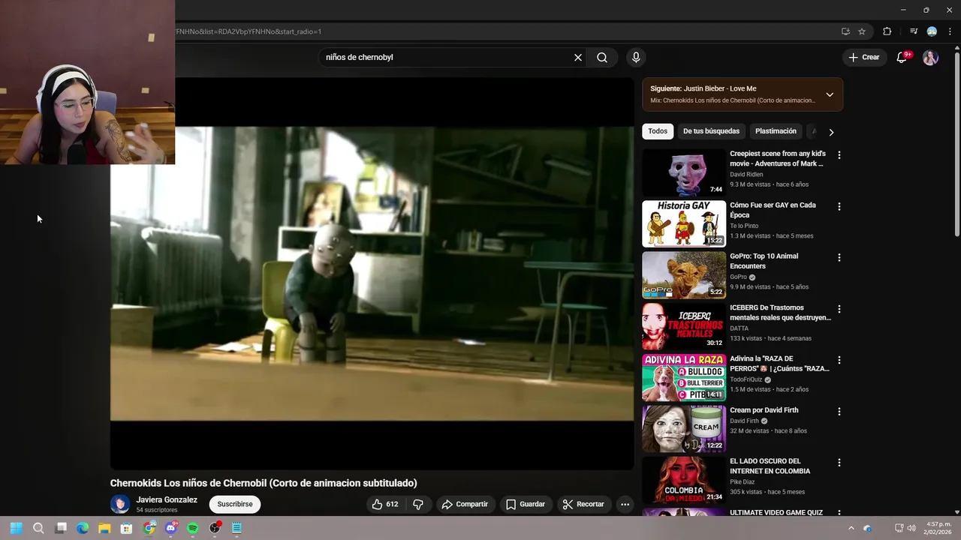Open Javiera Gonzalez channel avatar
Screen dimensions: 961x540
[x=120, y=504]
